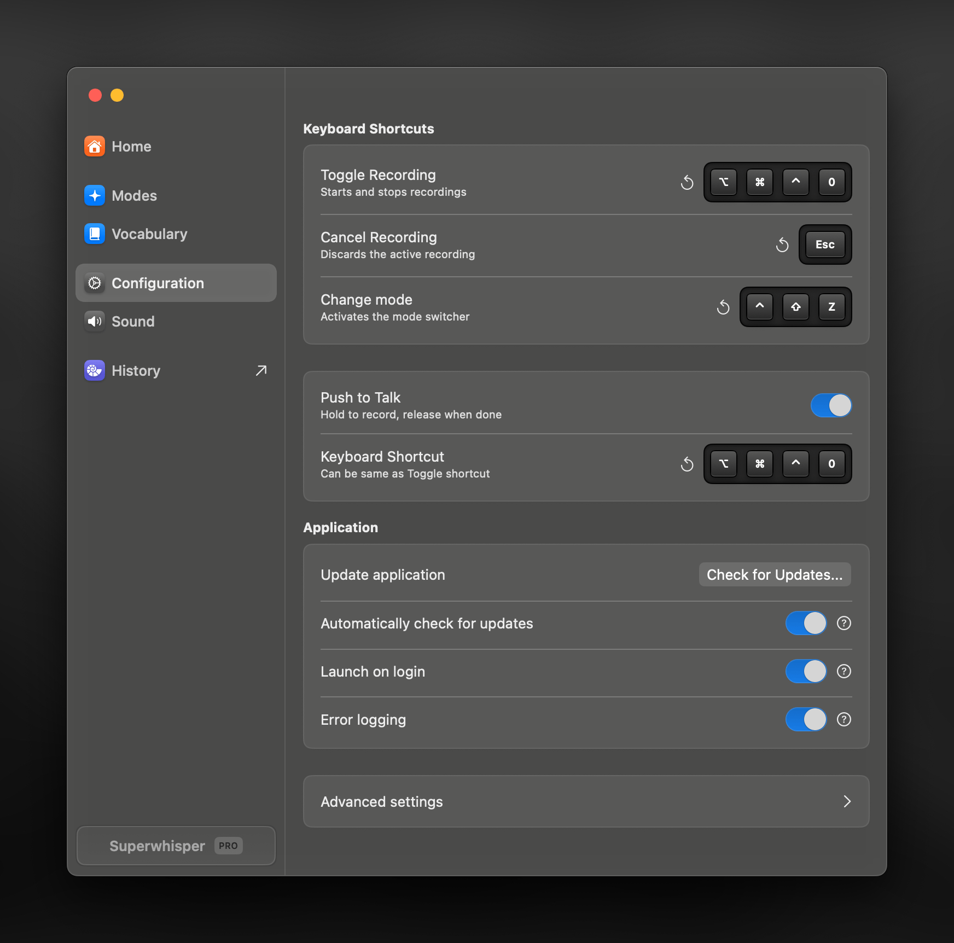Click 'Discards the active recording' text

398,254
